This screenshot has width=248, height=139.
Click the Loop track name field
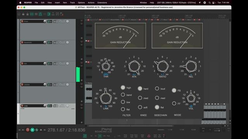click(34, 106)
